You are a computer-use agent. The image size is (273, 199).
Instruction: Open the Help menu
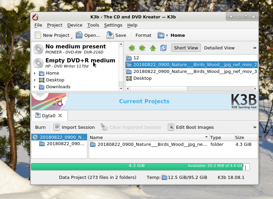tap(132, 25)
